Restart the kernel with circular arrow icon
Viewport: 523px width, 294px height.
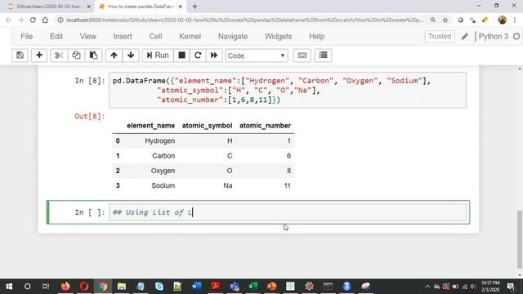(198, 56)
